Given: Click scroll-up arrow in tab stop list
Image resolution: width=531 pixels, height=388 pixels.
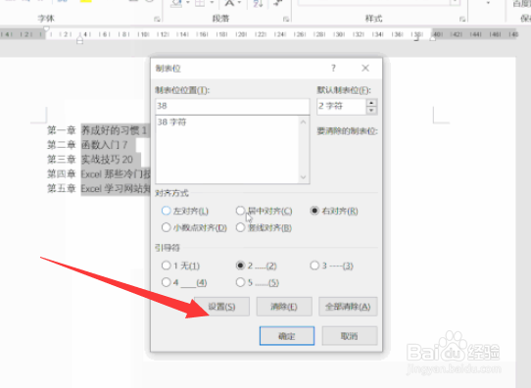Looking at the screenshot, I should click(x=303, y=121).
